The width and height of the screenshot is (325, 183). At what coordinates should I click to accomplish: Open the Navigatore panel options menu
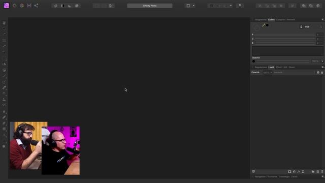pos(323,177)
